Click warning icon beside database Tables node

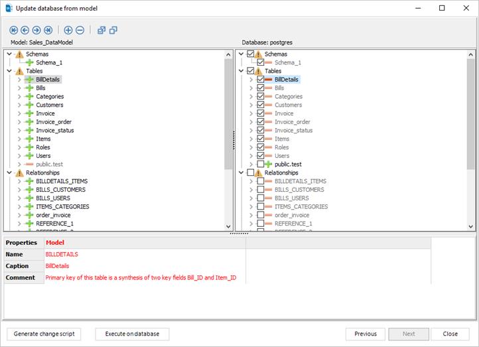258,71
